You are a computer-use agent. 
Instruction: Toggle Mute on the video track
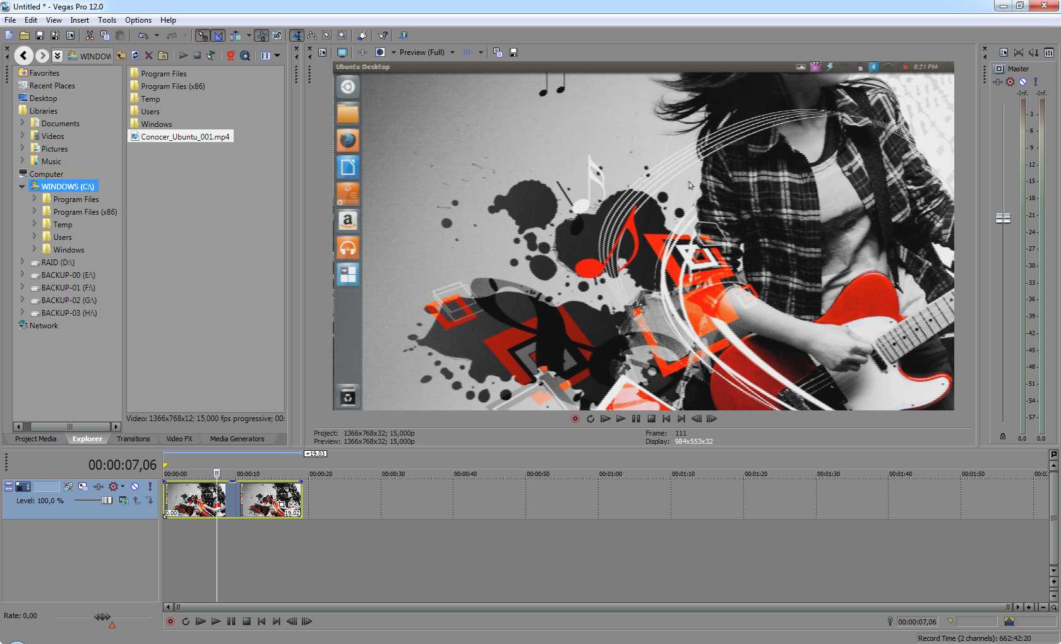point(135,487)
